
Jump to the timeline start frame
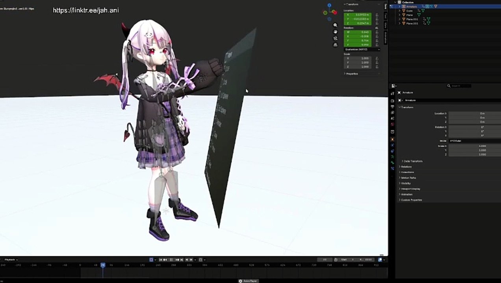pyautogui.click(x=161, y=260)
